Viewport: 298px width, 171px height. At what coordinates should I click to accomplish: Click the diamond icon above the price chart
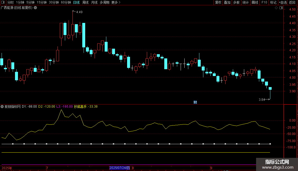(276, 8)
